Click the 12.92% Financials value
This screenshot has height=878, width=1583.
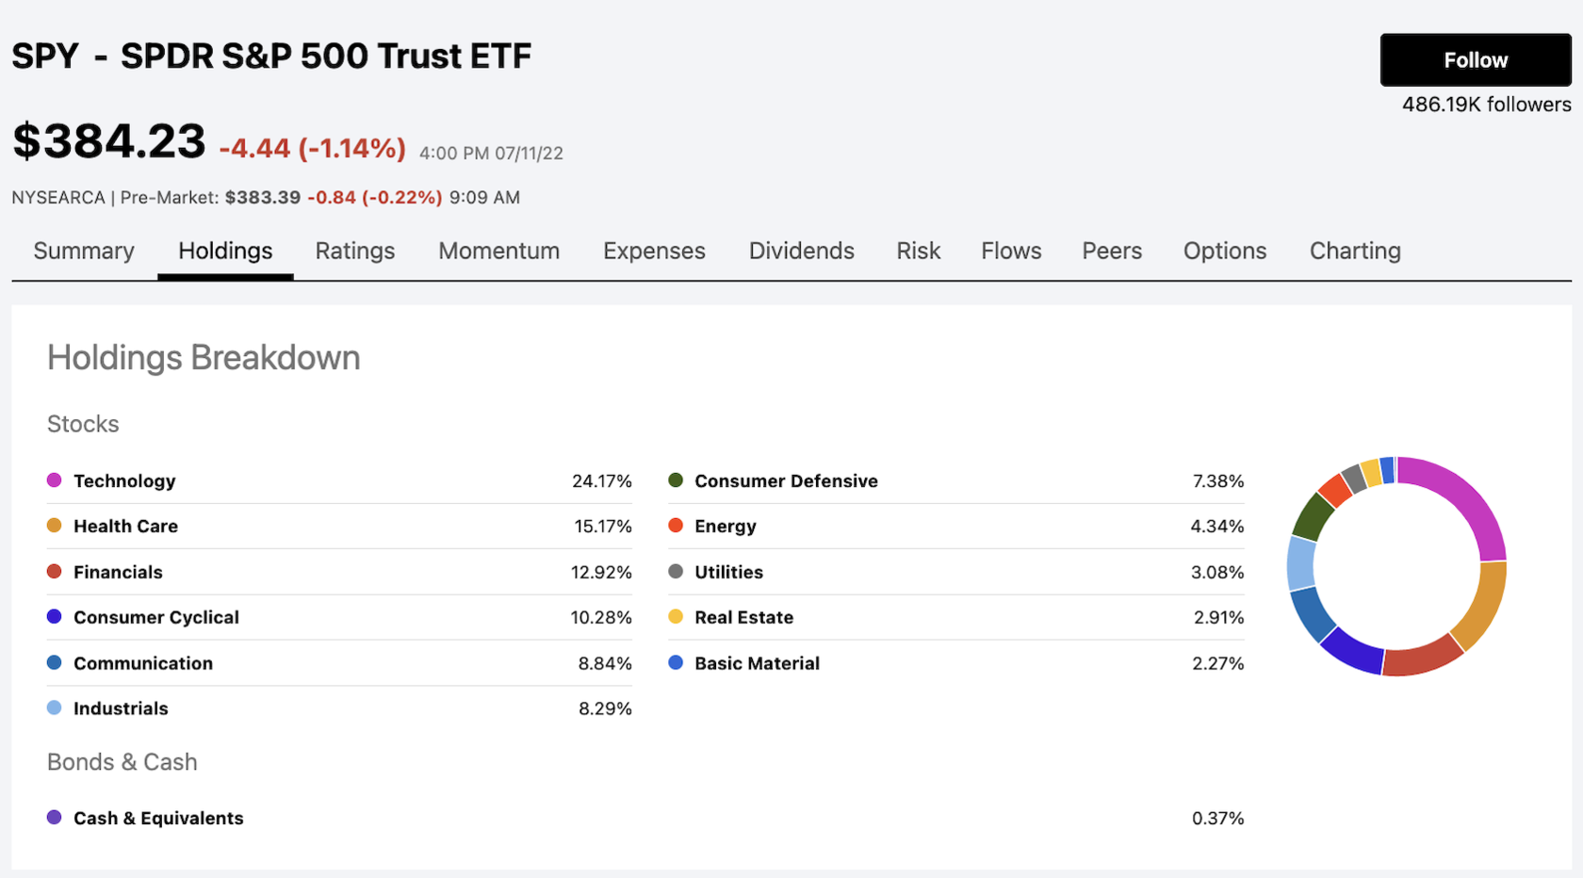tap(601, 572)
